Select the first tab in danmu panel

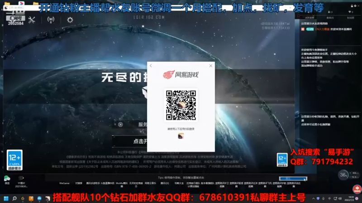310,18
